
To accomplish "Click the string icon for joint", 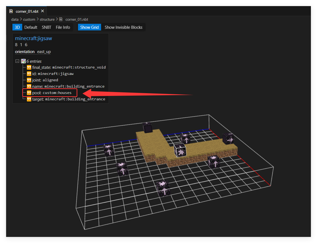I will [x=29, y=80].
